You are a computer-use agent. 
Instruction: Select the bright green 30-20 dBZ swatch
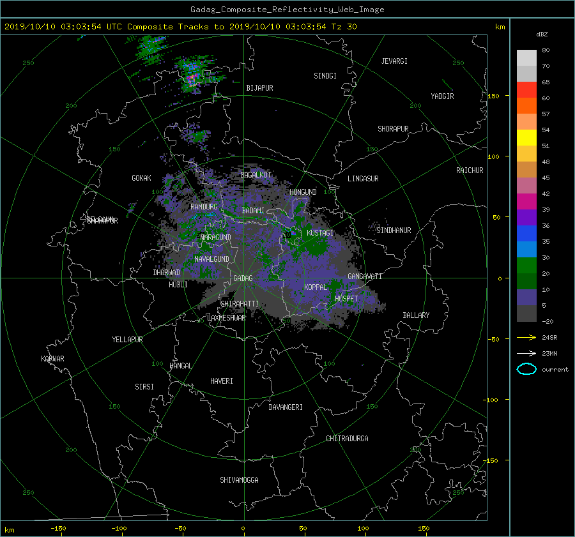click(x=526, y=266)
